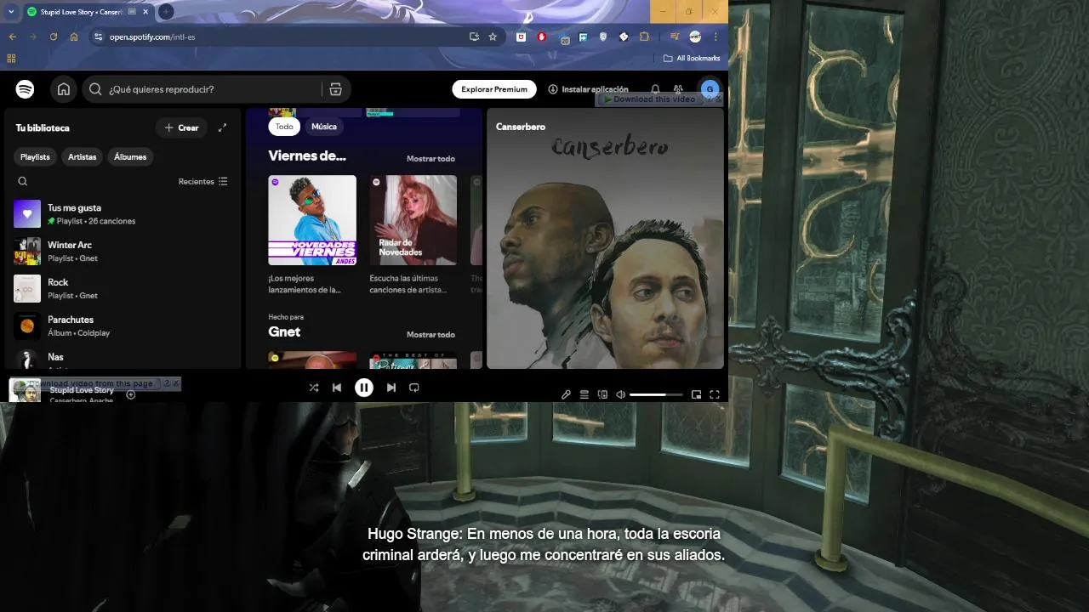
Task: Toggle shuffle playback
Action: [314, 388]
